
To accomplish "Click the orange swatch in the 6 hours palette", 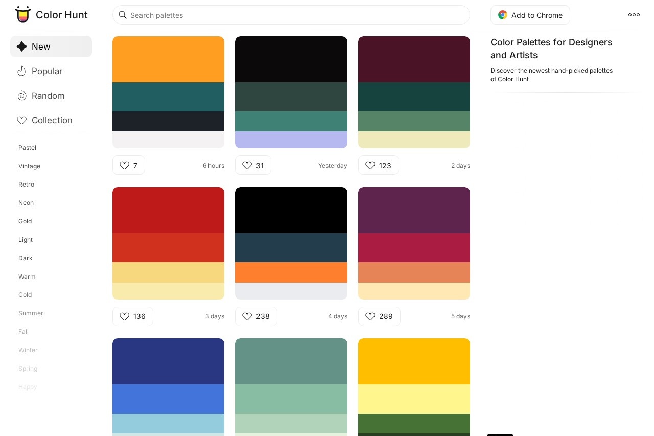I will point(168,59).
